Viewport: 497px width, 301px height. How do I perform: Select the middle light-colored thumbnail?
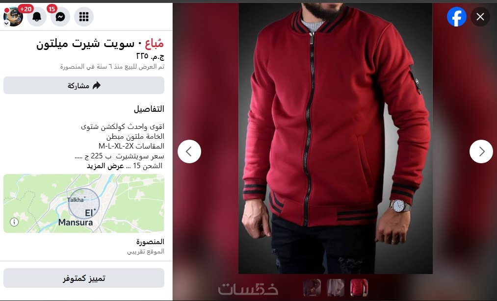pyautogui.click(x=336, y=287)
